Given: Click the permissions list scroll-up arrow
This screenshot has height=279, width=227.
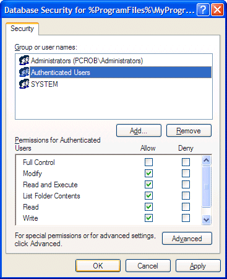Looking at the screenshot, I should [207, 161].
